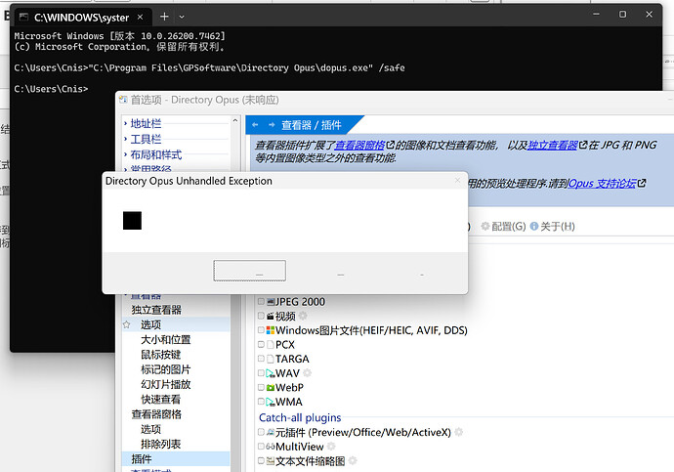Expand the 地址栏 category
The image size is (674, 472).
(125, 123)
